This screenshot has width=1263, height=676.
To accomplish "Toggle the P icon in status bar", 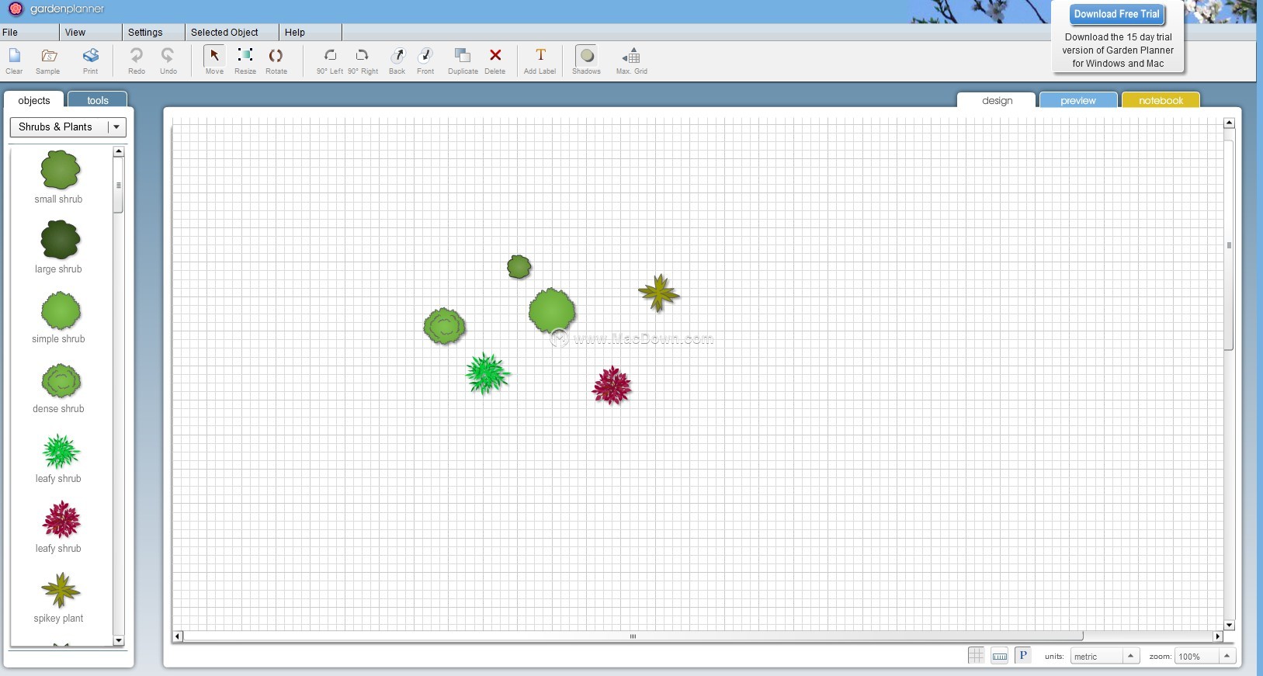I will click(1023, 656).
